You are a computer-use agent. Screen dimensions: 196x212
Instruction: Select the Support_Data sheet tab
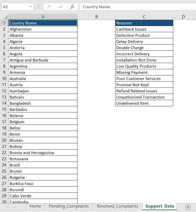point(160,206)
